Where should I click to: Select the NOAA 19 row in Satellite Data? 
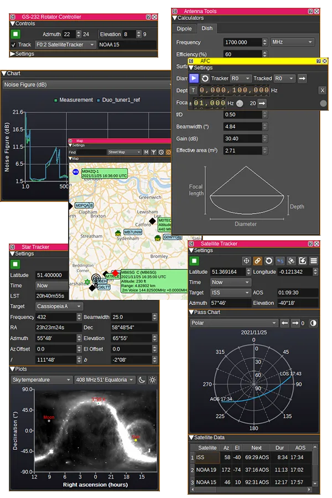click(251, 470)
